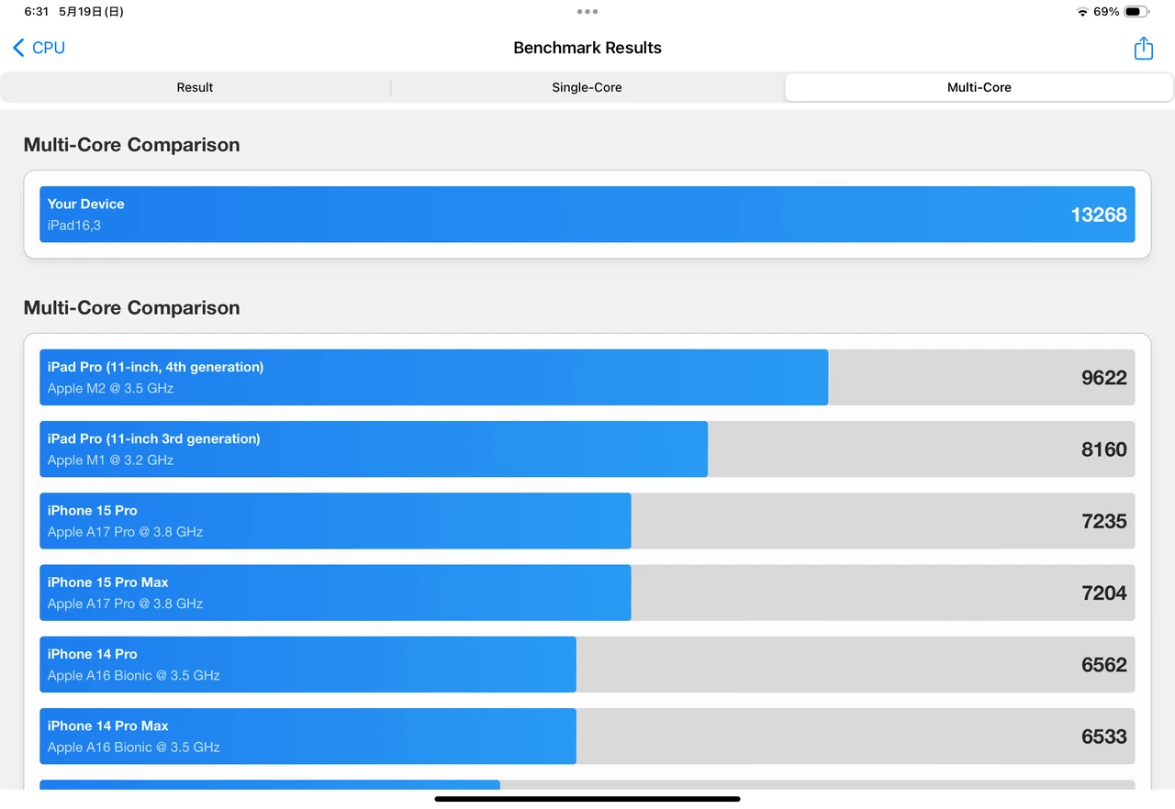Select the iPhone 15 Pro row
Viewport: 1175px width, 809px height.
(587, 520)
